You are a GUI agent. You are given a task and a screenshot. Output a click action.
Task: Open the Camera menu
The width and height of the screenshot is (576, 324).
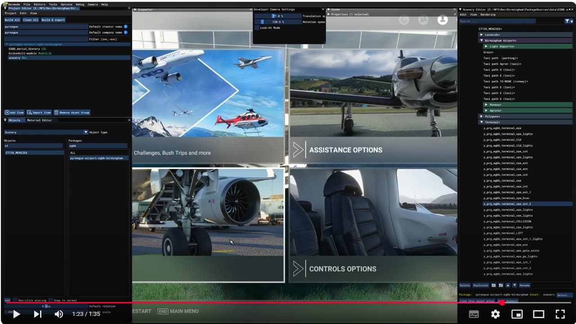pyautogui.click(x=93, y=4)
